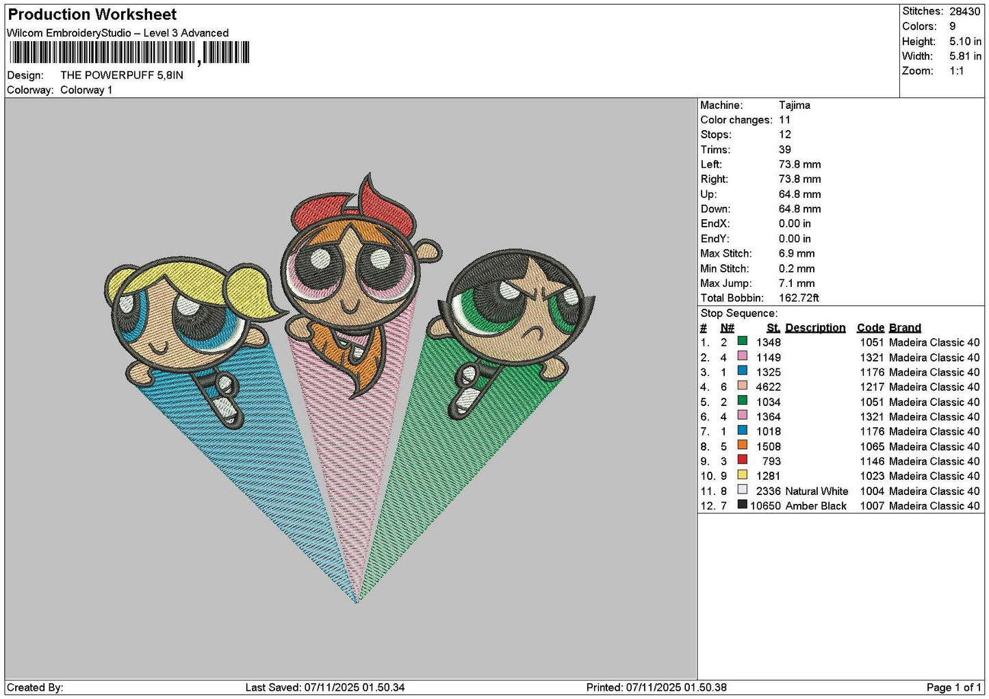The width and height of the screenshot is (989, 699).
Task: Select the 'Right:' measurement label
Action: 714,179
